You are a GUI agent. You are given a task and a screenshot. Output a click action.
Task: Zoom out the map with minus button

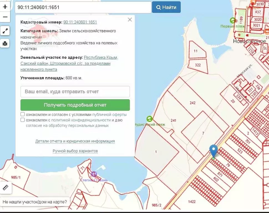pyautogui.click(x=5, y=17)
